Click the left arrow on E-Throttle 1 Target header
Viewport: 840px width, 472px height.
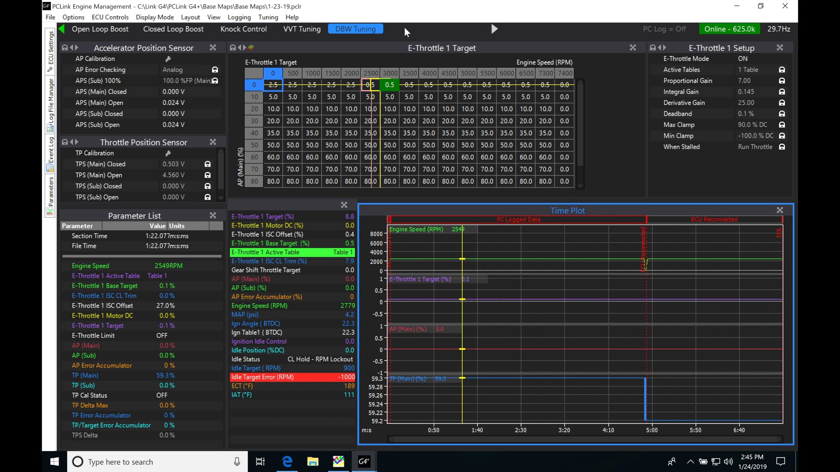[239, 48]
